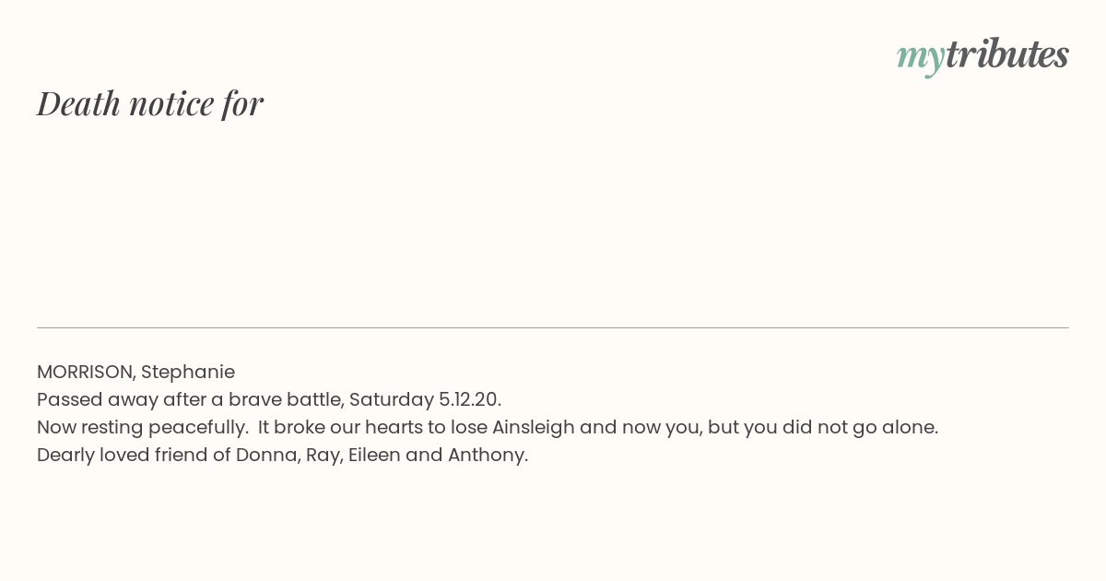Select the "Death notice for" heading
Image resolution: width=1106 pixels, height=581 pixels.
click(x=150, y=103)
